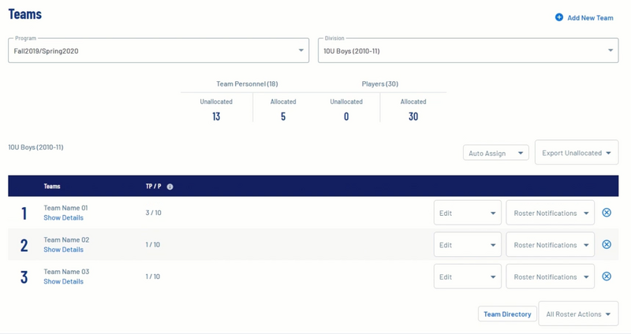This screenshot has height=334, width=631.
Task: Click the Teams column header
Action: (x=52, y=187)
